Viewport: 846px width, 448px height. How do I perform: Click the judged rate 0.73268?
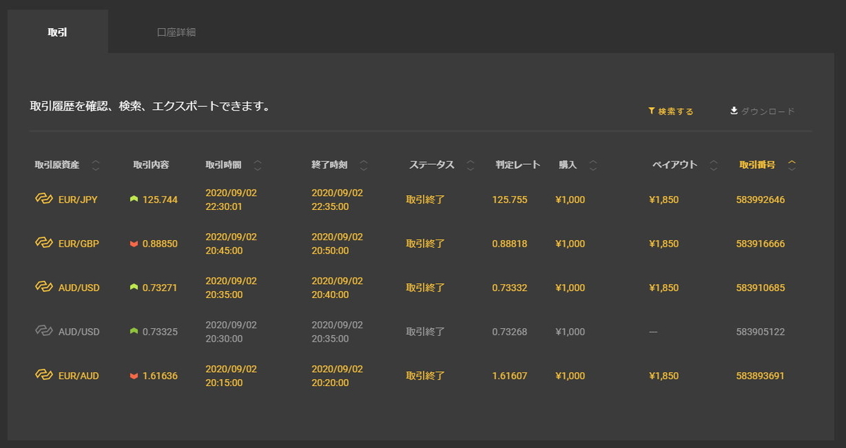click(x=510, y=332)
